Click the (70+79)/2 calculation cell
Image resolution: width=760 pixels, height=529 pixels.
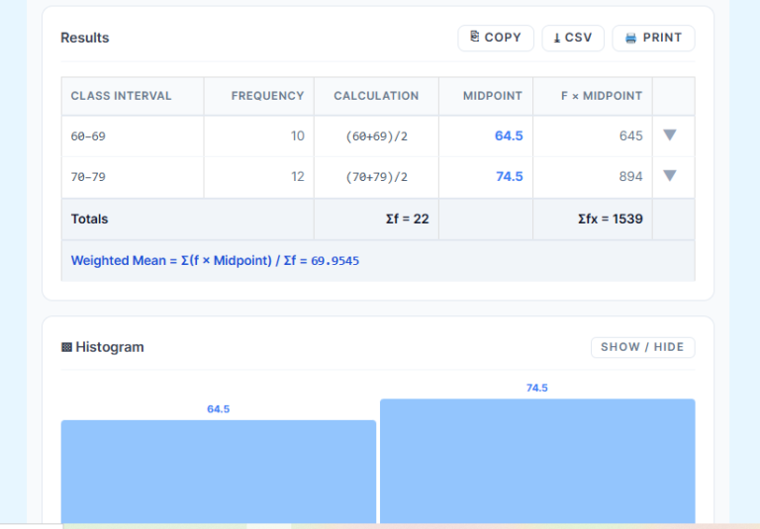(377, 177)
